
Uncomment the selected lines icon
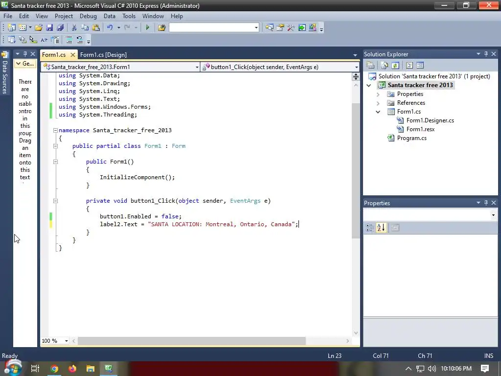coord(80,40)
